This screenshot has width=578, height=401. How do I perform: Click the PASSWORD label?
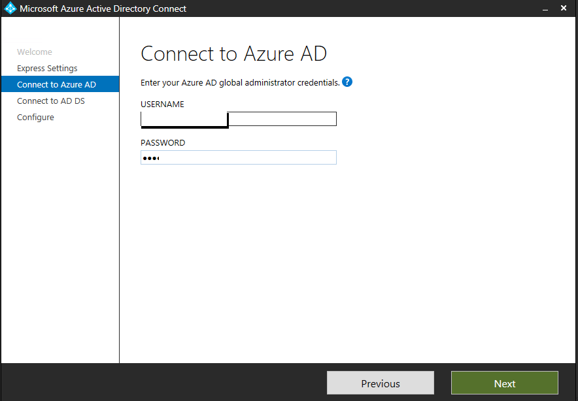point(163,143)
